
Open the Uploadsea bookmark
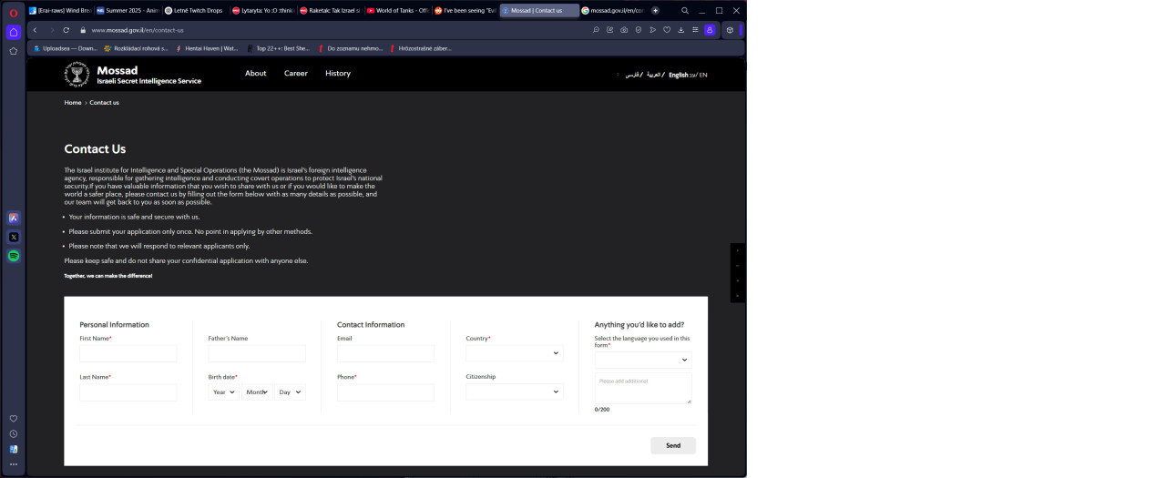click(65, 48)
